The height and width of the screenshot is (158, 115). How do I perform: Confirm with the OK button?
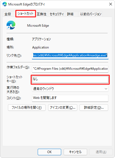49,152
